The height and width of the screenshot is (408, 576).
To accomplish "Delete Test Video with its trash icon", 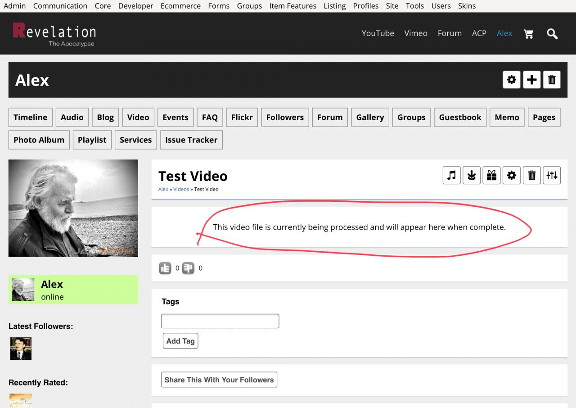I will coord(531,175).
